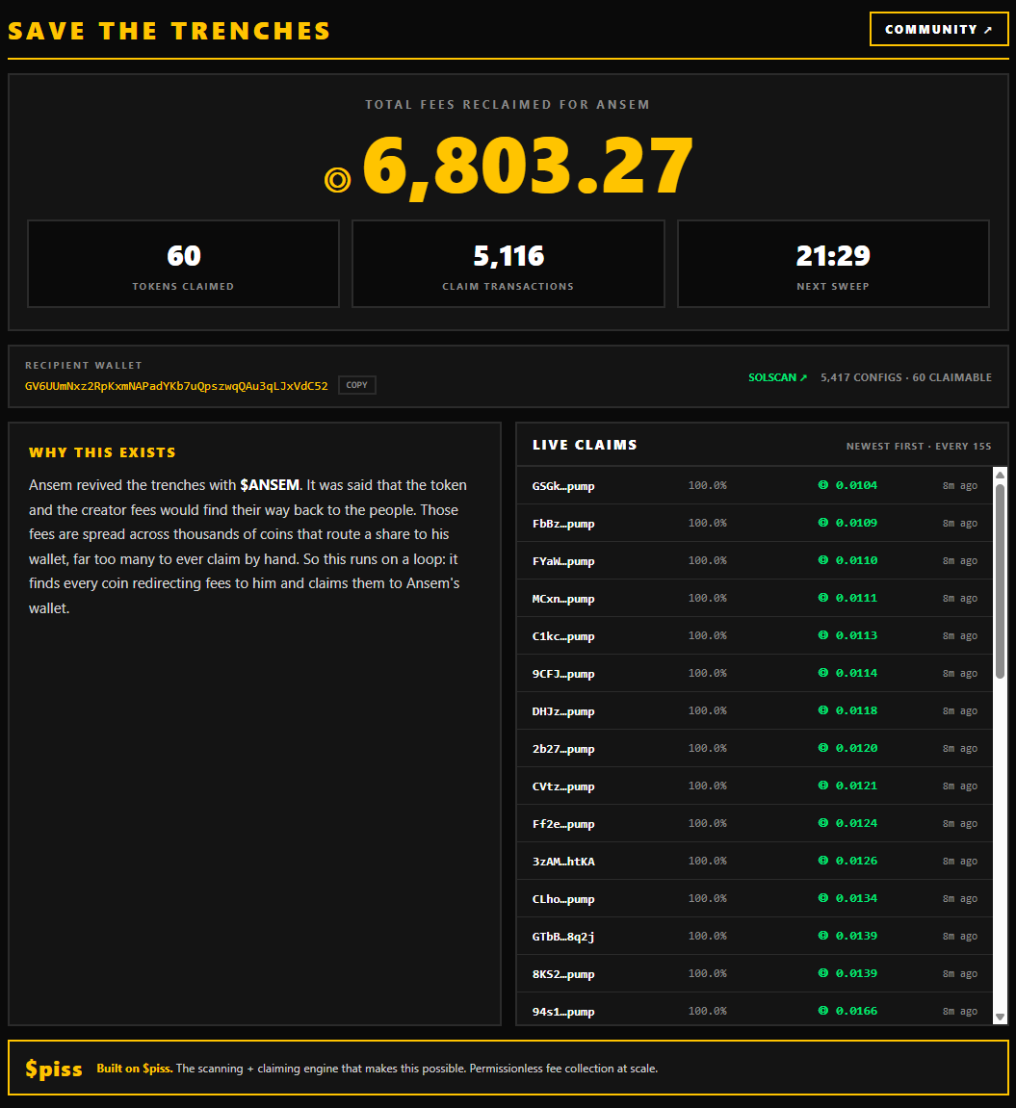This screenshot has height=1108, width=1016.
Task: Click the SAVE THE TRENCHES title
Action: point(169,31)
